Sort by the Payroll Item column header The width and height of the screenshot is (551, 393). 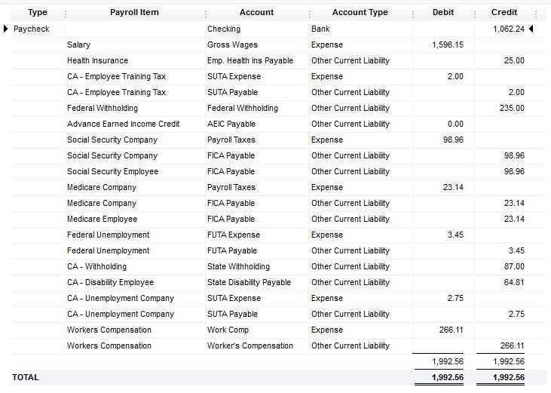click(134, 13)
